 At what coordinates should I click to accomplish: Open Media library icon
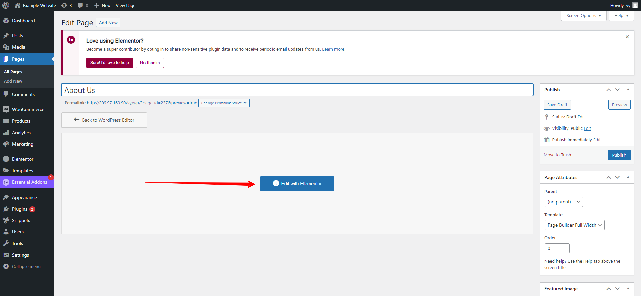click(6, 47)
